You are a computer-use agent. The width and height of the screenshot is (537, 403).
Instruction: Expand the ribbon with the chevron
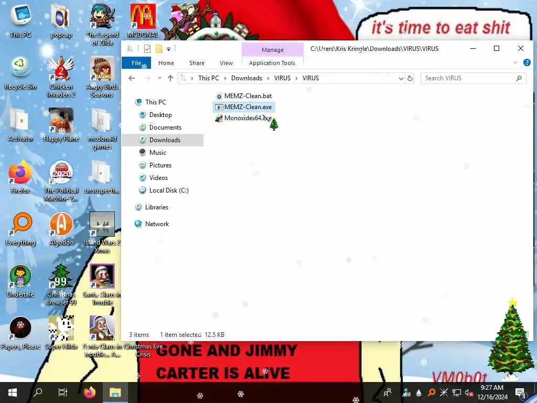tap(515, 63)
